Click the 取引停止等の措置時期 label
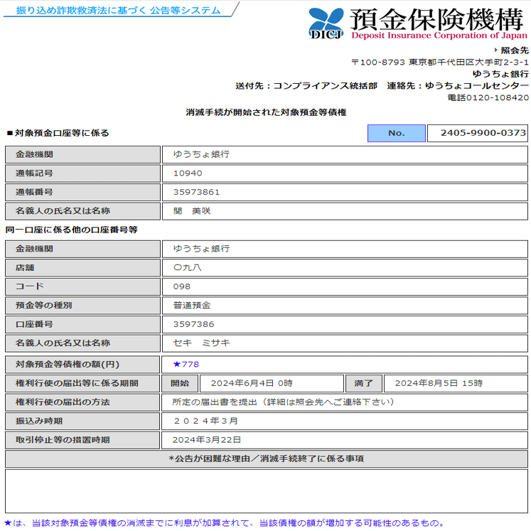 tap(82, 440)
